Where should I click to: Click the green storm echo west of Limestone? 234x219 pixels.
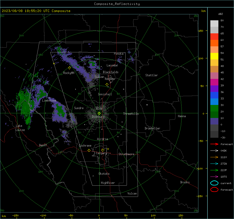25,105
